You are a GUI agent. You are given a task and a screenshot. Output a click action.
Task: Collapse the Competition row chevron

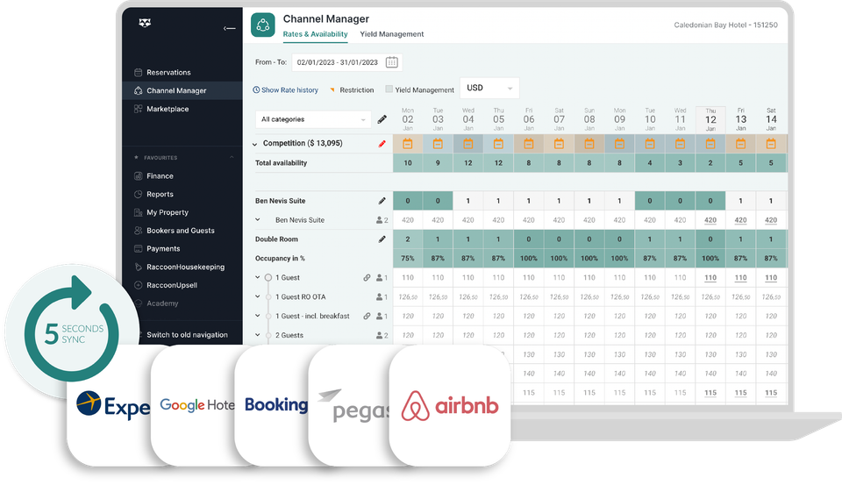(x=255, y=144)
